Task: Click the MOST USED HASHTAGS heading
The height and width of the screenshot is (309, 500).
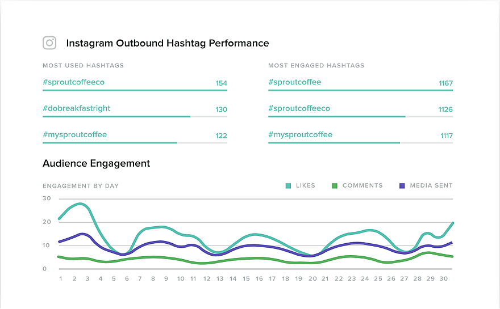Action: click(x=83, y=66)
